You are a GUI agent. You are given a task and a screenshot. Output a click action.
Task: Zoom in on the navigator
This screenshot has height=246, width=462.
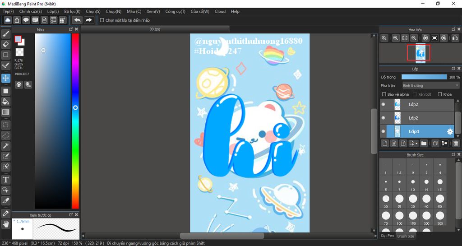tap(395, 38)
